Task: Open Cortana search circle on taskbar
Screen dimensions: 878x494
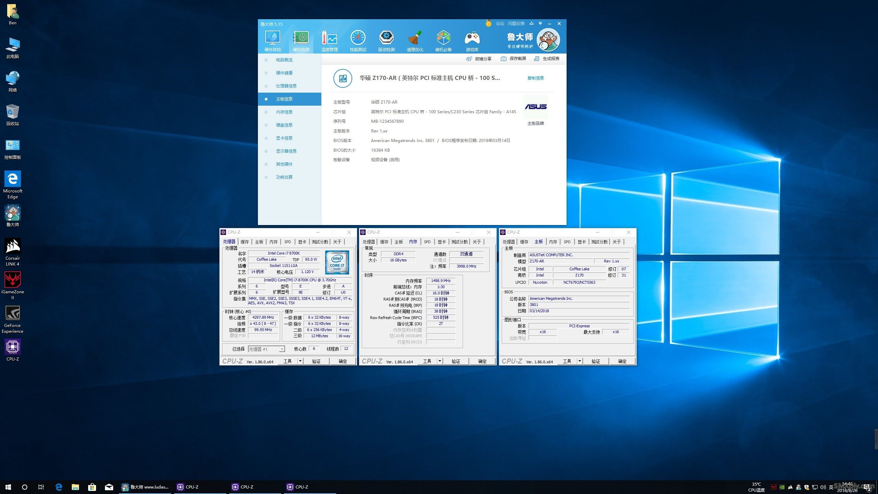Action: [25, 487]
